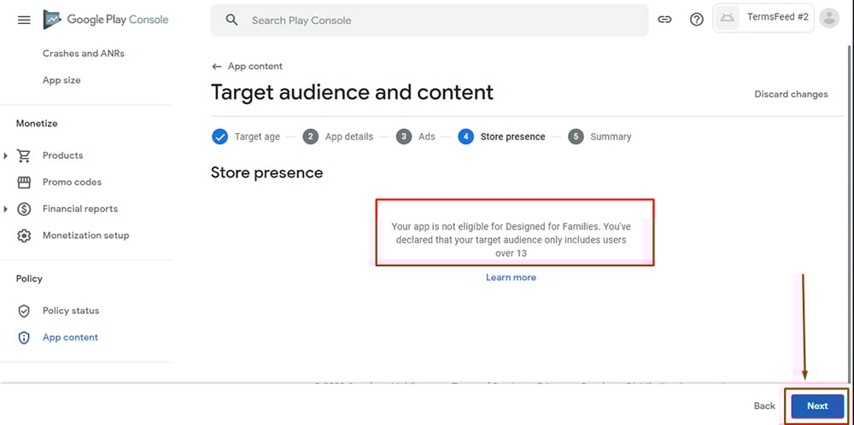Select the Store presence step
Image resolution: width=854 pixels, height=425 pixels.
[x=512, y=137]
